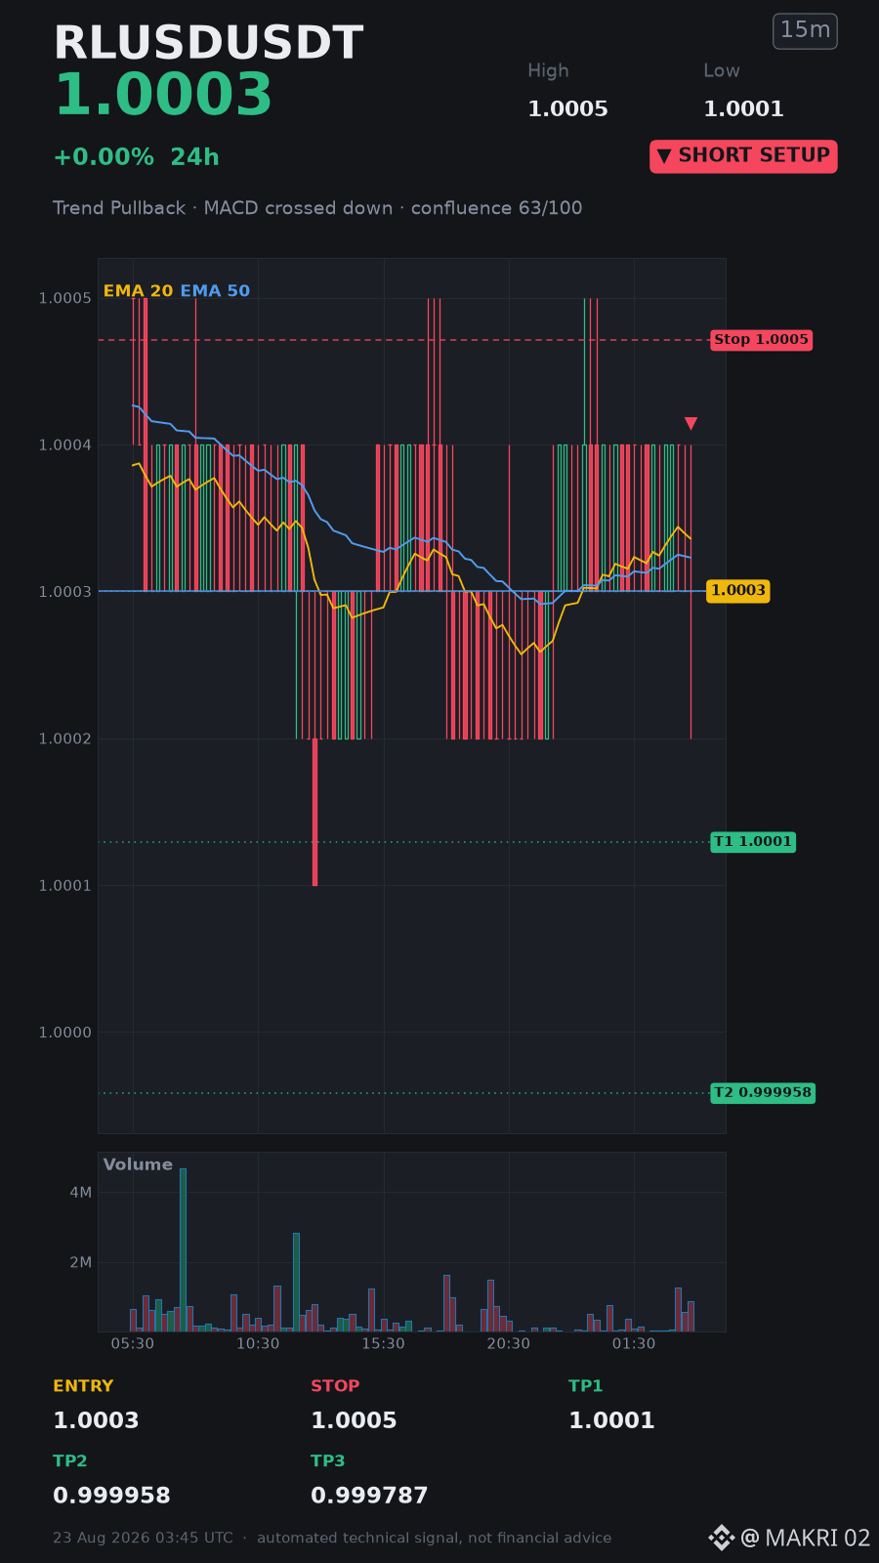Click the TP3 value 0.999787
This screenshot has height=1563, width=879.
[369, 1496]
